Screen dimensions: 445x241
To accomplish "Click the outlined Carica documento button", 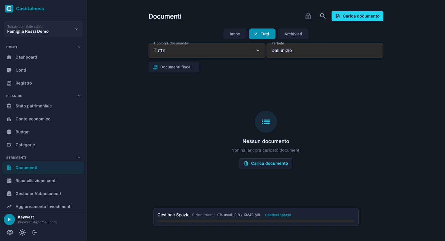I will 266,164.
